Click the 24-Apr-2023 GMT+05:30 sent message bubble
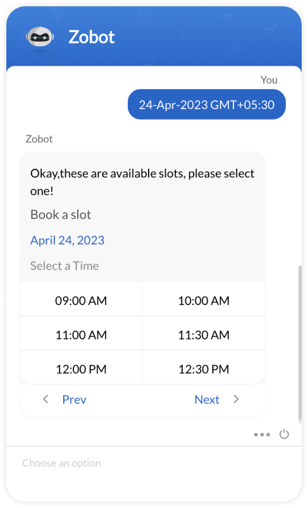308x508 pixels. click(207, 104)
